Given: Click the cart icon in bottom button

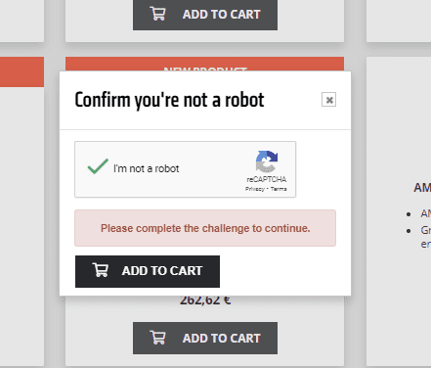Looking at the screenshot, I should pos(158,338).
